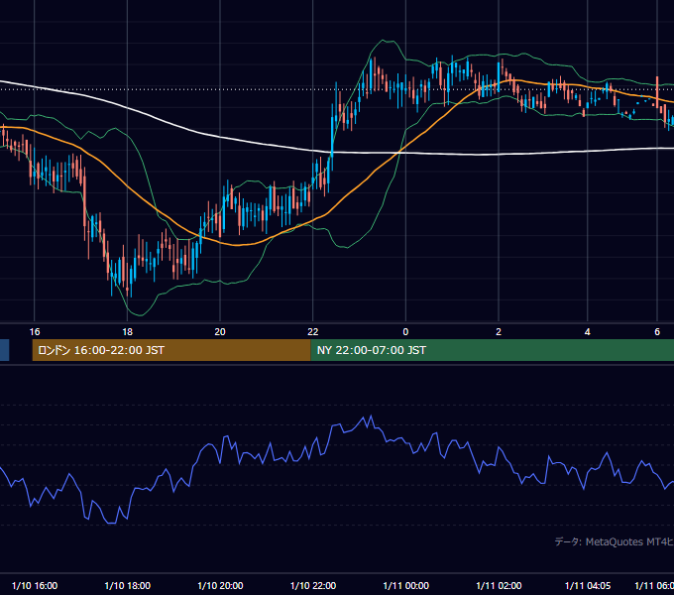This screenshot has width=674, height=595.
Task: Click the hour 0 axis tick label
Action: [x=405, y=332]
